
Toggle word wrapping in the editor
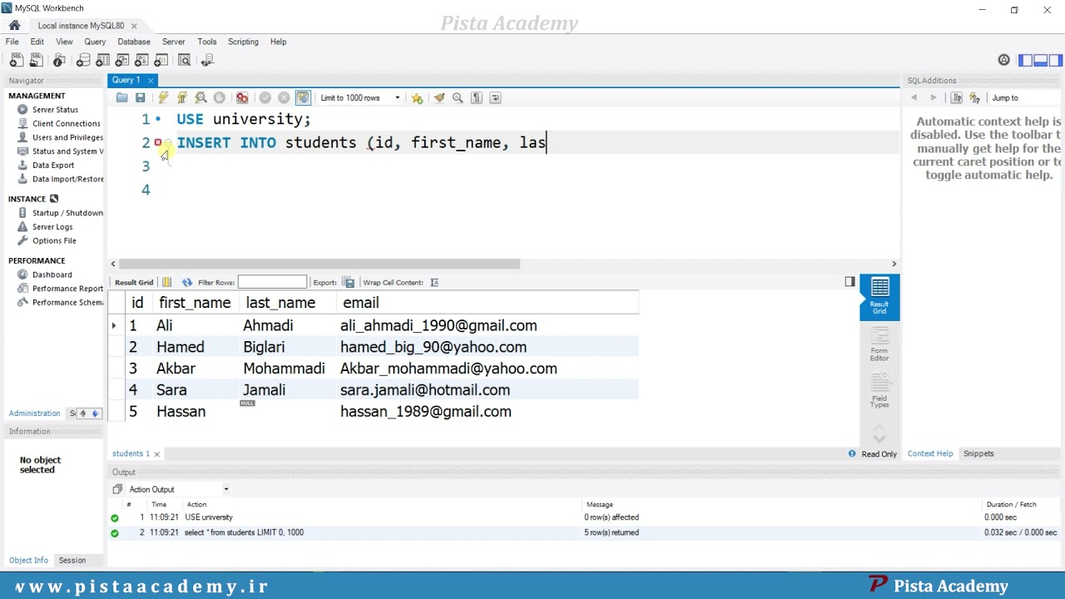[495, 98]
